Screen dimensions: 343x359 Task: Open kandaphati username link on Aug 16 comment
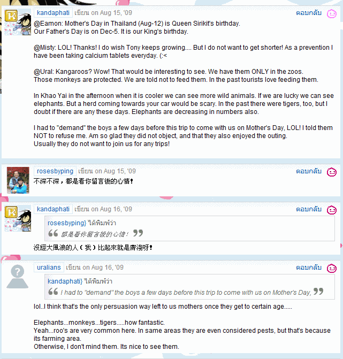pos(53,209)
